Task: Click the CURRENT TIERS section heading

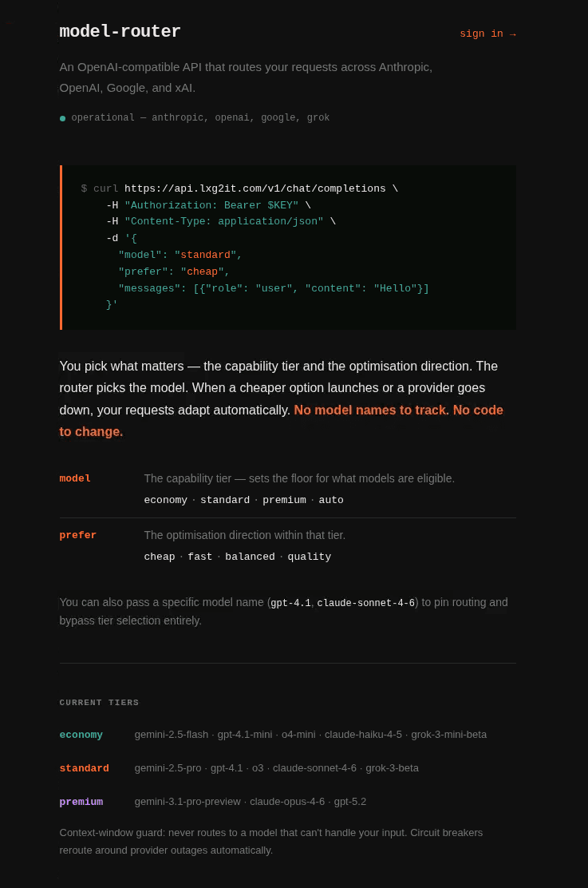Action: (98, 703)
